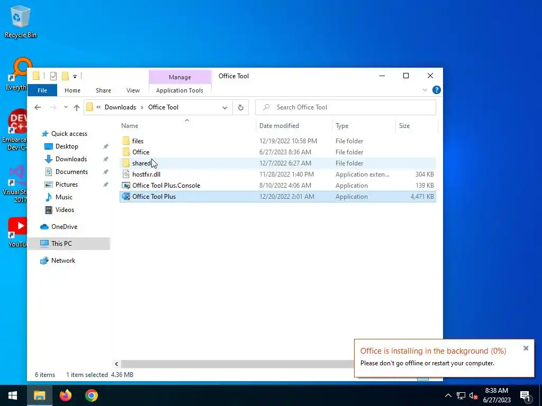The width and height of the screenshot is (542, 406).
Task: Open Desktop in the navigation pane
Action: (x=61, y=146)
